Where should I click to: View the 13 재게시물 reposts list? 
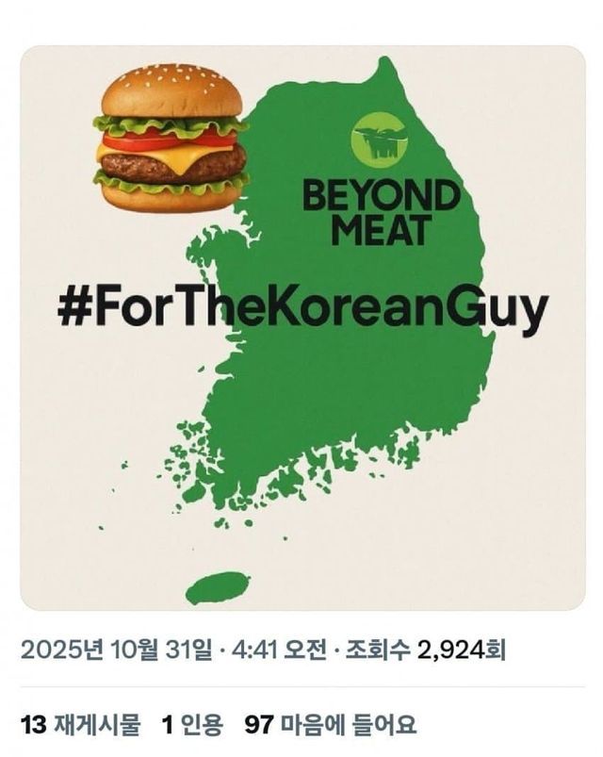point(81,724)
